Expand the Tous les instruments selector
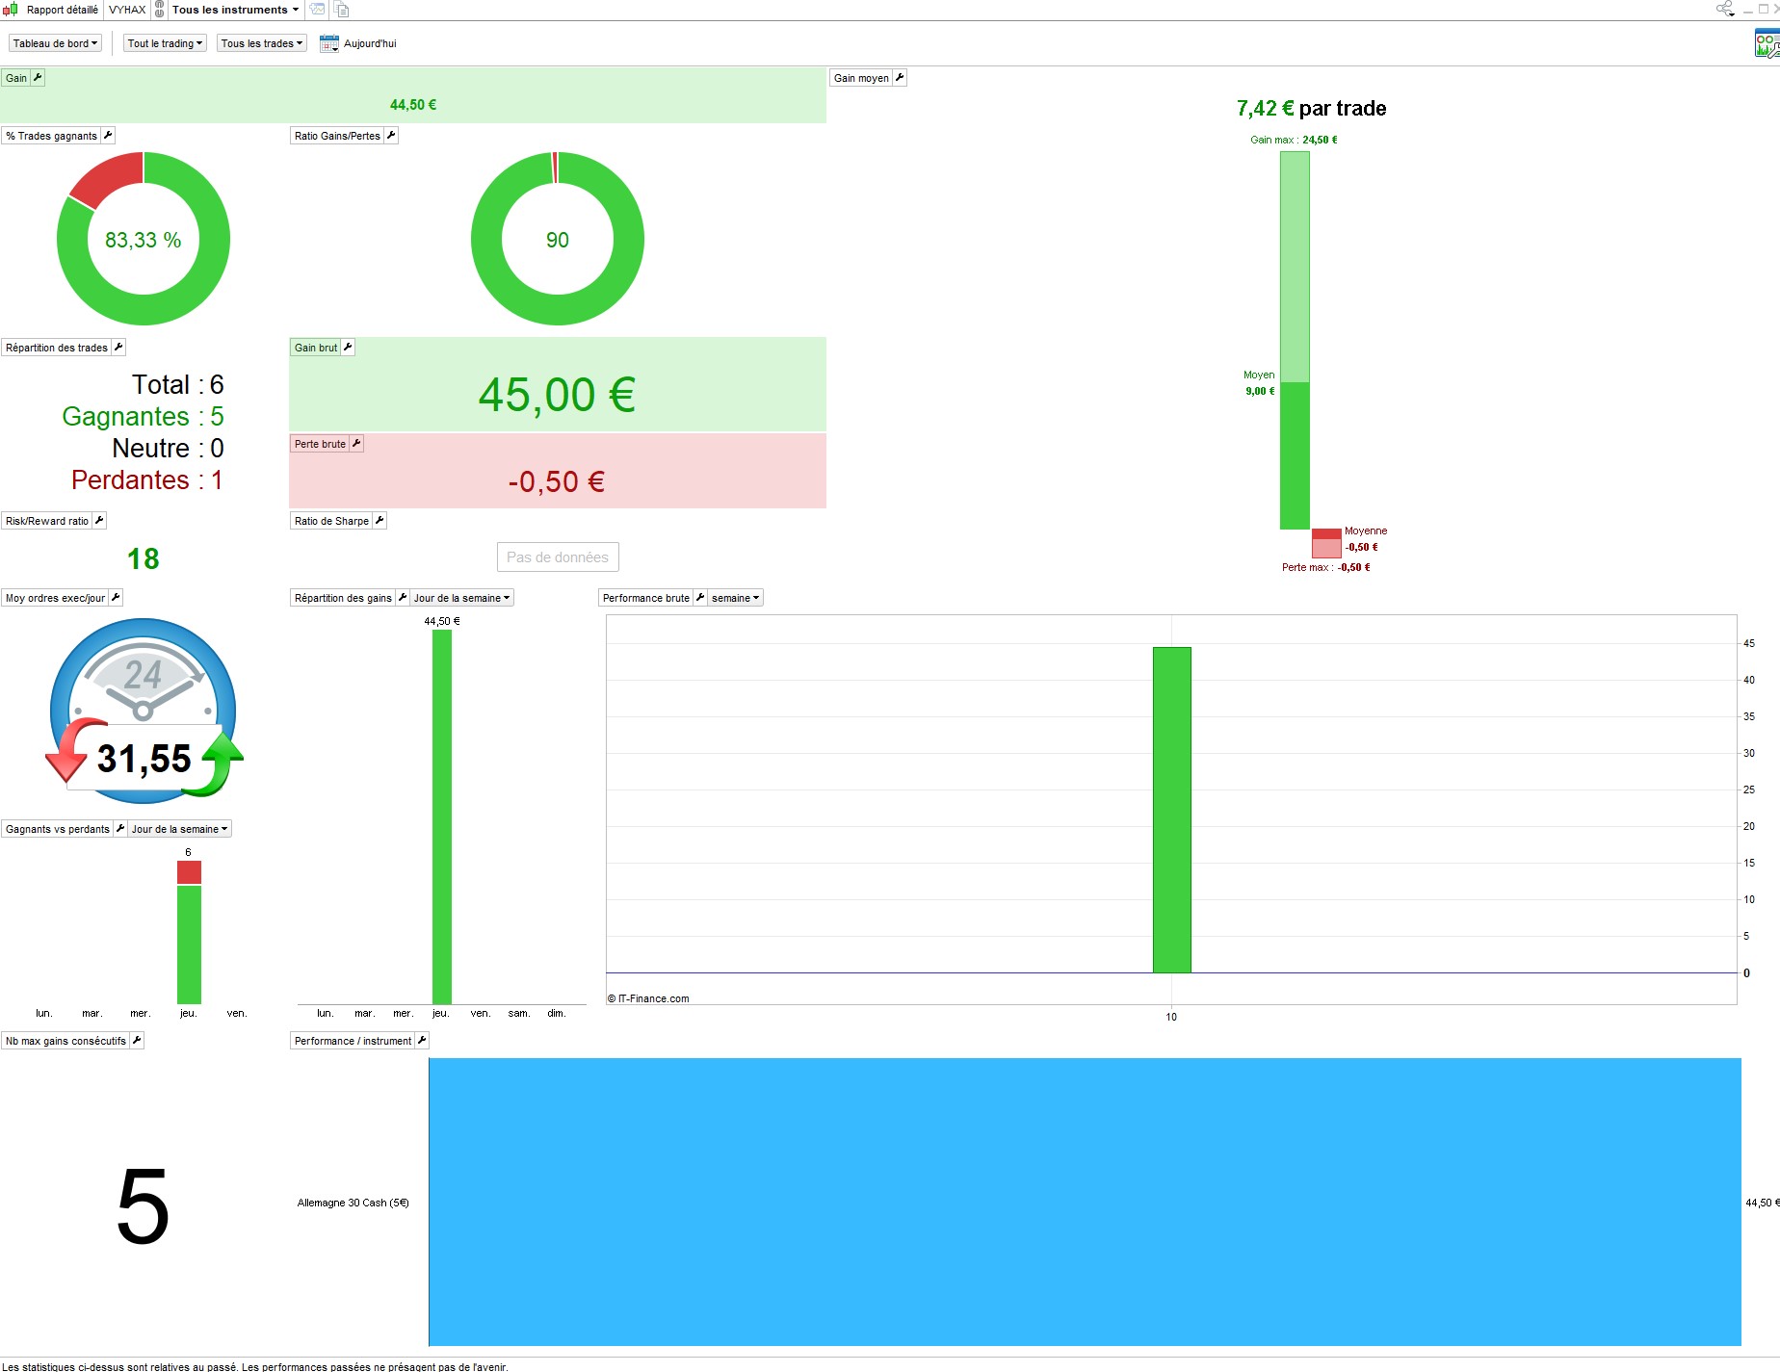1780x1372 pixels. [x=235, y=10]
